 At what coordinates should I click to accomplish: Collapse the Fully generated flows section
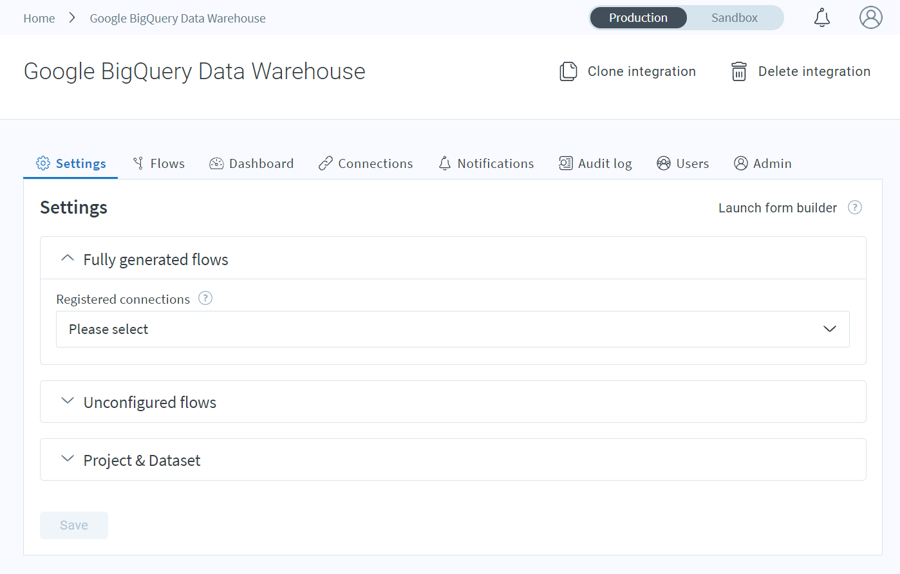click(x=68, y=259)
